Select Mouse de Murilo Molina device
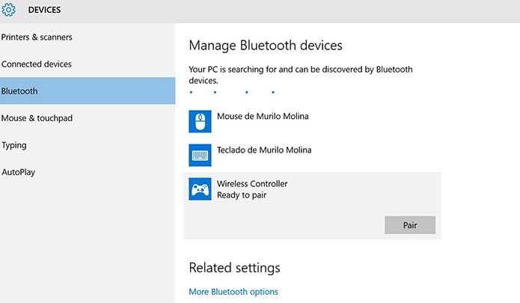Viewport: 520px width, 303px height. (x=263, y=117)
